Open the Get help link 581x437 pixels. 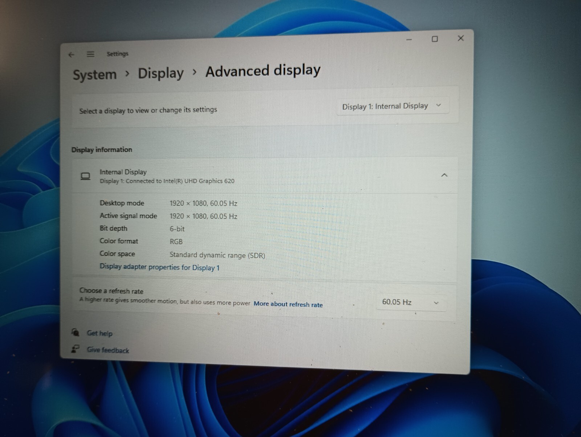coord(99,333)
